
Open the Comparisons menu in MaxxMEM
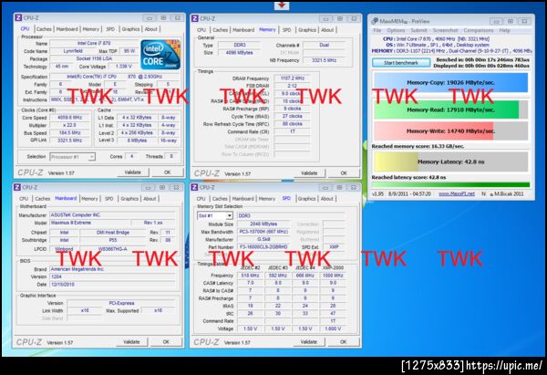[x=479, y=30]
